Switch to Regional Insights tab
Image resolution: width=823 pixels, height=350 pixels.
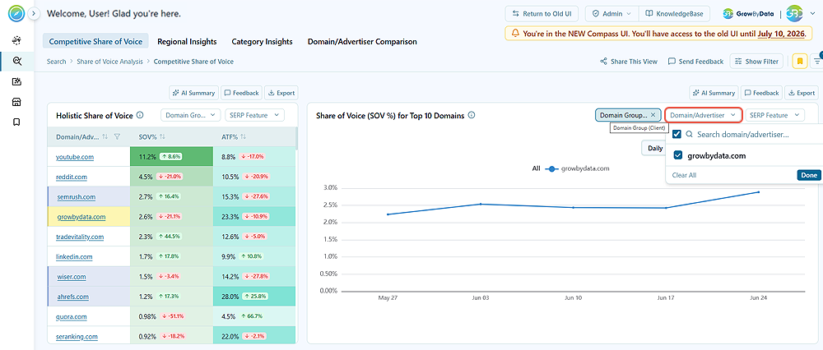point(187,41)
